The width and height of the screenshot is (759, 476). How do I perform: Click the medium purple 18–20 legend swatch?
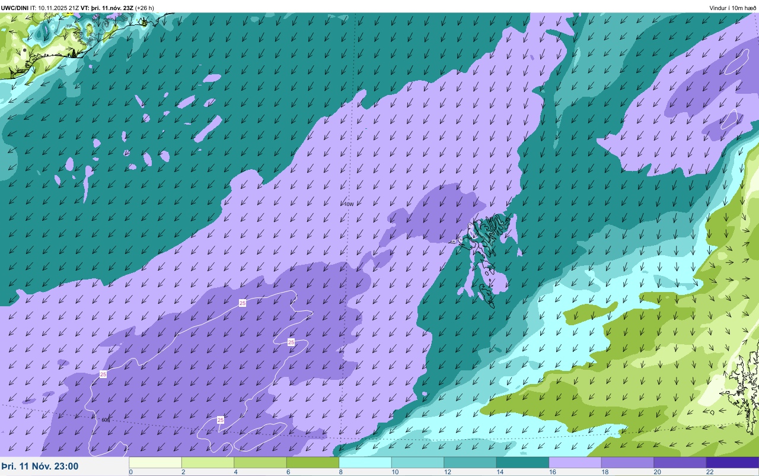tap(627, 462)
